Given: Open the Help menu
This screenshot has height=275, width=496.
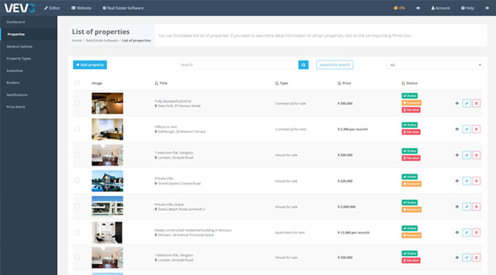Looking at the screenshot, I should [x=467, y=8].
